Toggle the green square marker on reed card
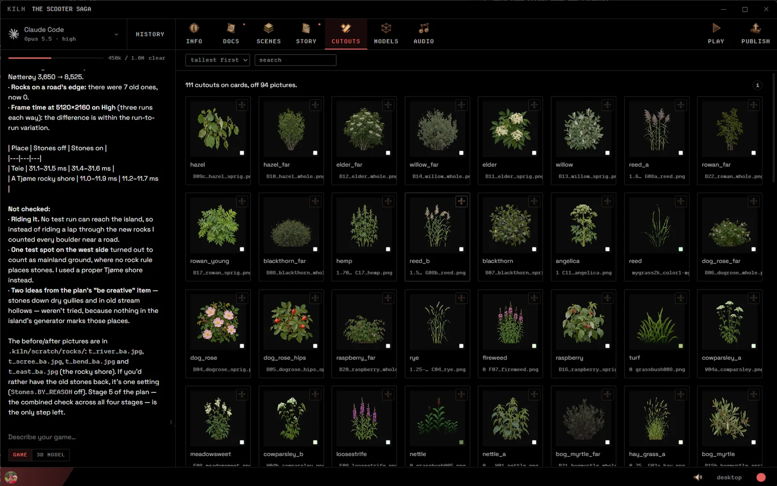The image size is (777, 486). (x=681, y=249)
